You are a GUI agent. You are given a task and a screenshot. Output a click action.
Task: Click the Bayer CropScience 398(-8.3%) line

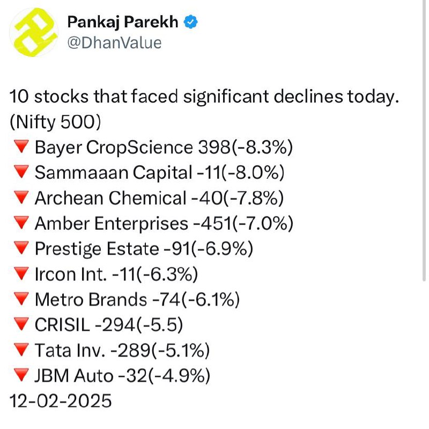tap(164, 147)
